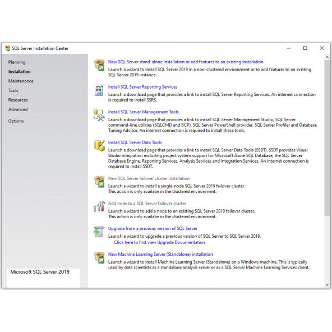
Task: Open Install SQL Server Data Tools link
Action: [135, 142]
